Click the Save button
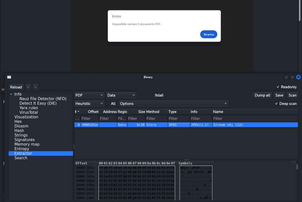This screenshot has width=302, height=202. [279, 95]
